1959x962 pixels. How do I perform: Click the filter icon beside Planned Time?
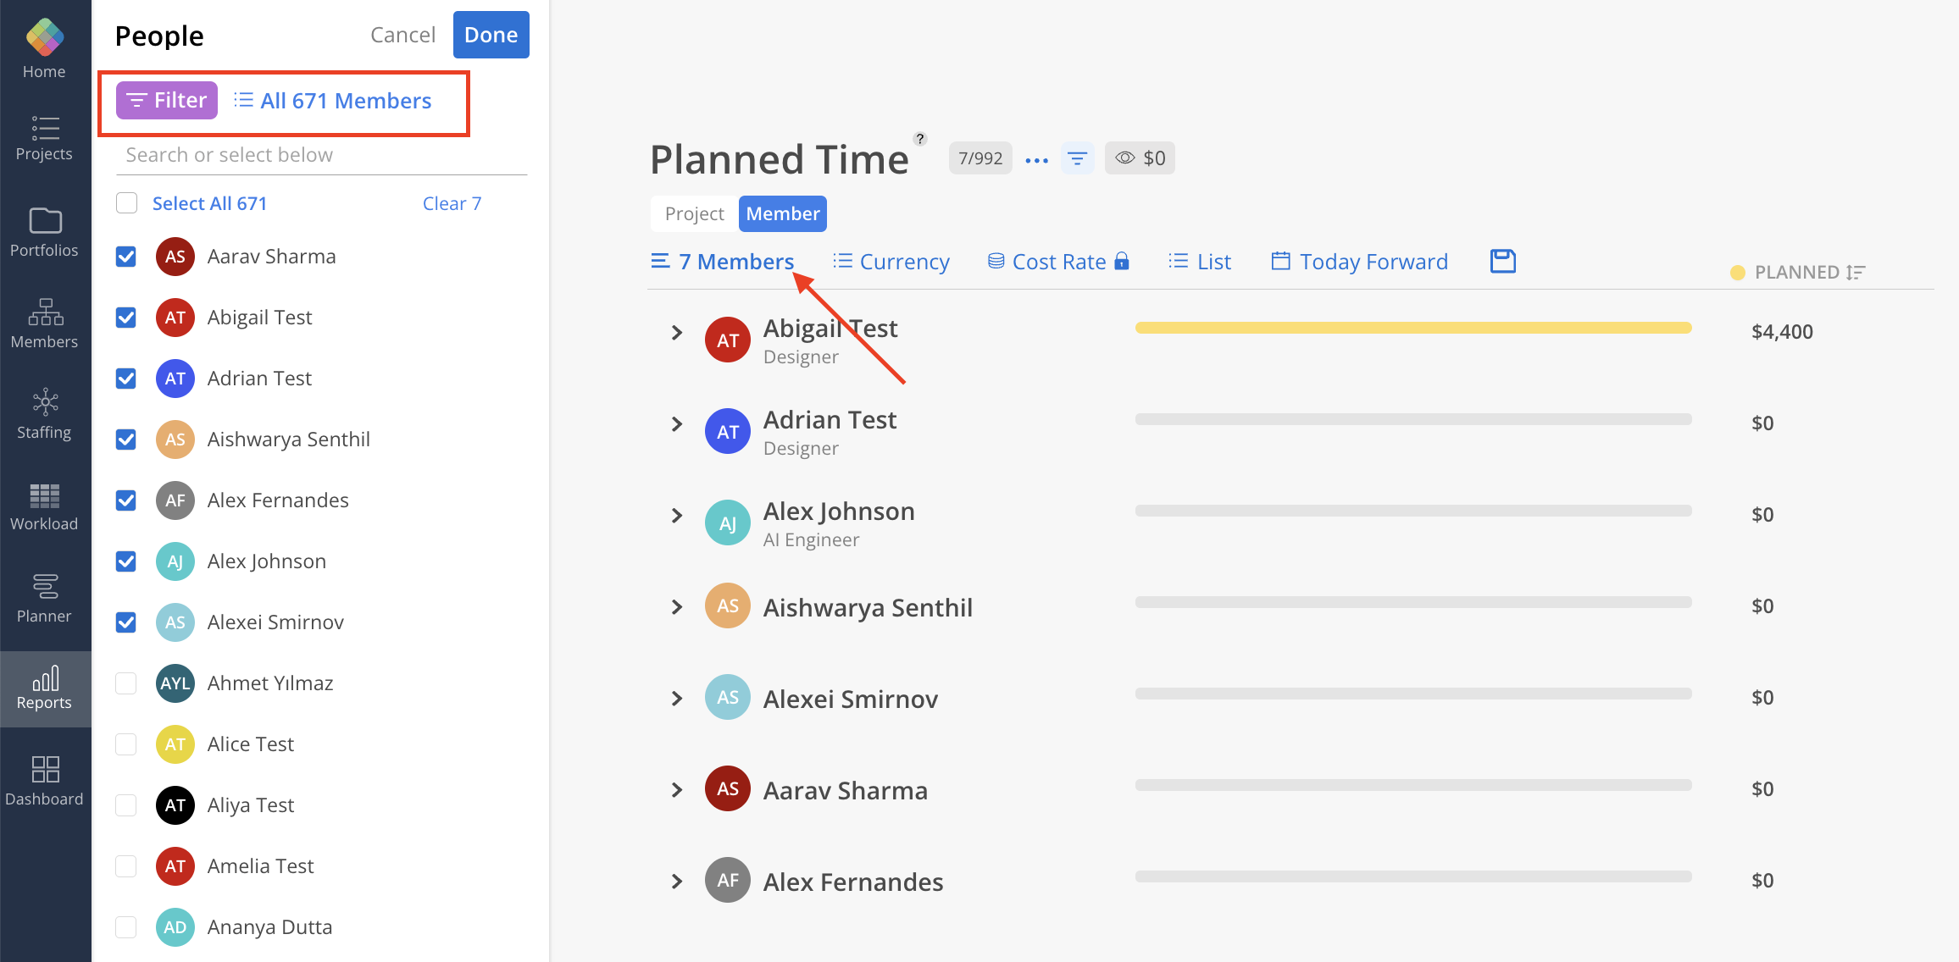pyautogui.click(x=1077, y=158)
